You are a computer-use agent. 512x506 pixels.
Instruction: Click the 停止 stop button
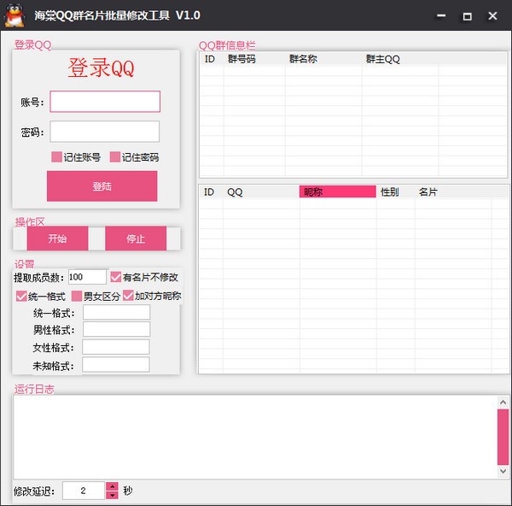pyautogui.click(x=136, y=238)
